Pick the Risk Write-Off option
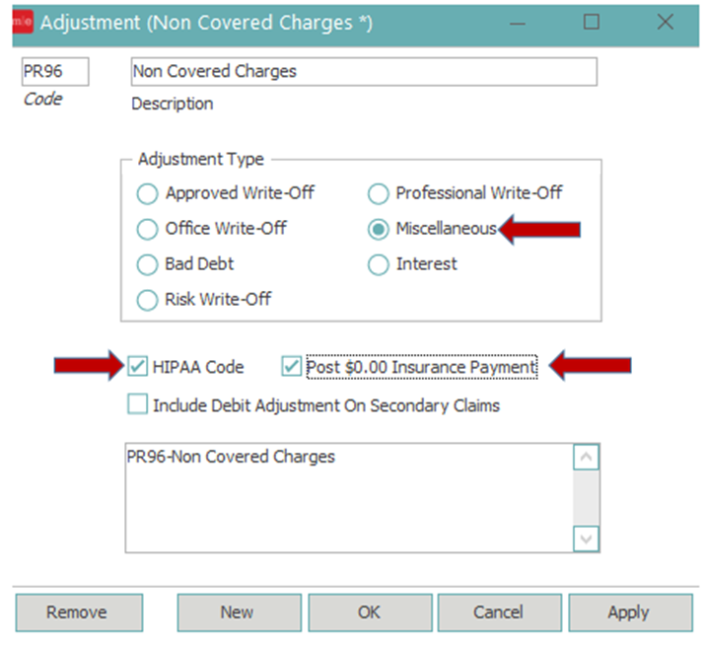The image size is (704, 649). click(x=147, y=300)
